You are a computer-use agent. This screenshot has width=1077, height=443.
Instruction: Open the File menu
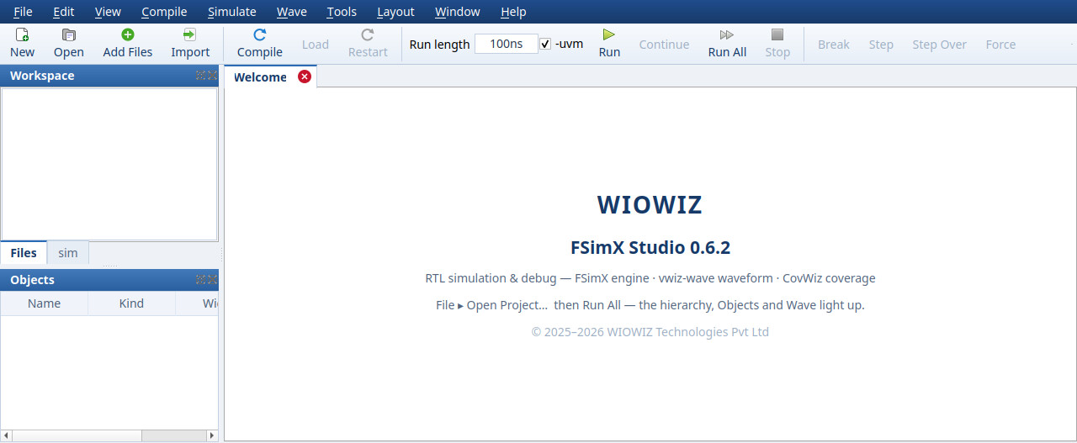point(23,12)
